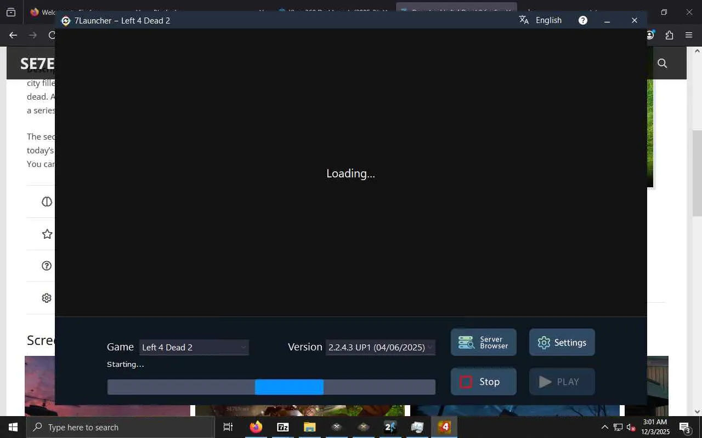Open the 7Launcher help question-mark icon
This screenshot has height=438, width=702.
[x=583, y=20]
